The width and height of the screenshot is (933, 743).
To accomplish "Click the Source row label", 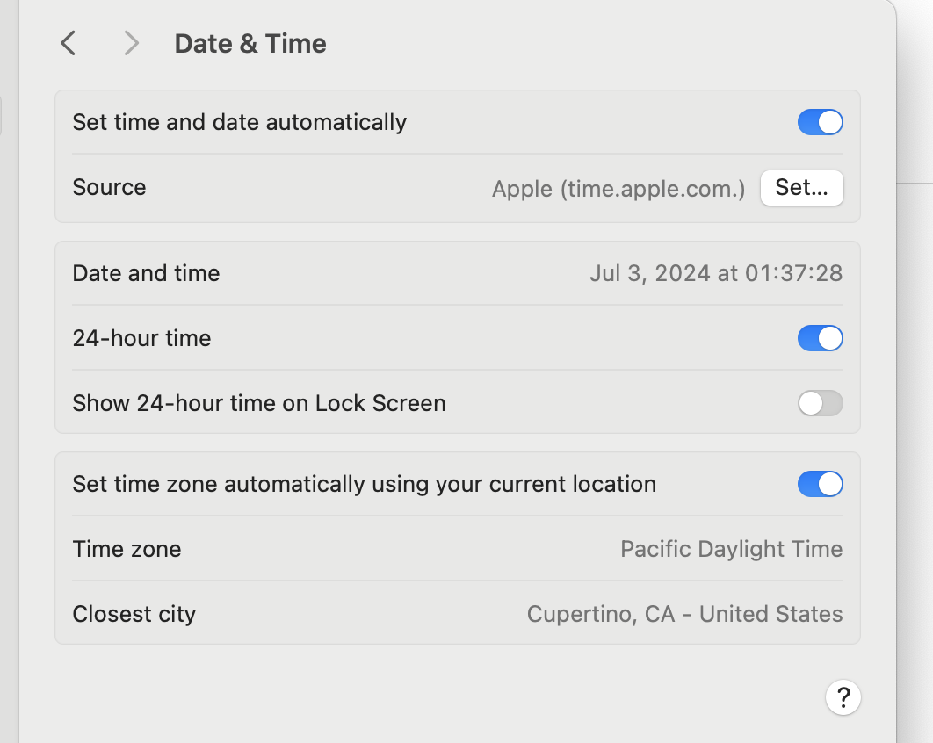I will tap(109, 187).
